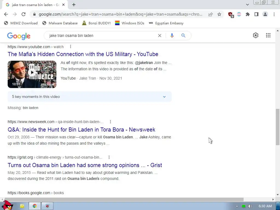Open the Windows ISOs bookmark
The width and height of the screenshot is (280, 210).
coord(130,23)
